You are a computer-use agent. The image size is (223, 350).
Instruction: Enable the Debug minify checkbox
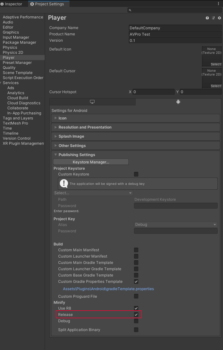136,321
